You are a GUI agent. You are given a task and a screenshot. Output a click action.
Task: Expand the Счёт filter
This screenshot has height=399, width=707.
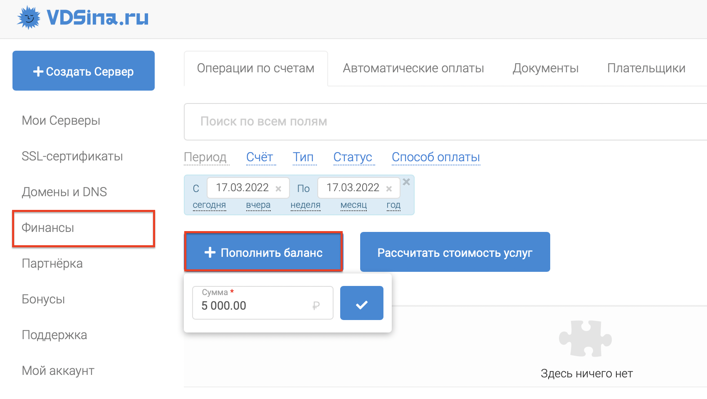pos(260,157)
